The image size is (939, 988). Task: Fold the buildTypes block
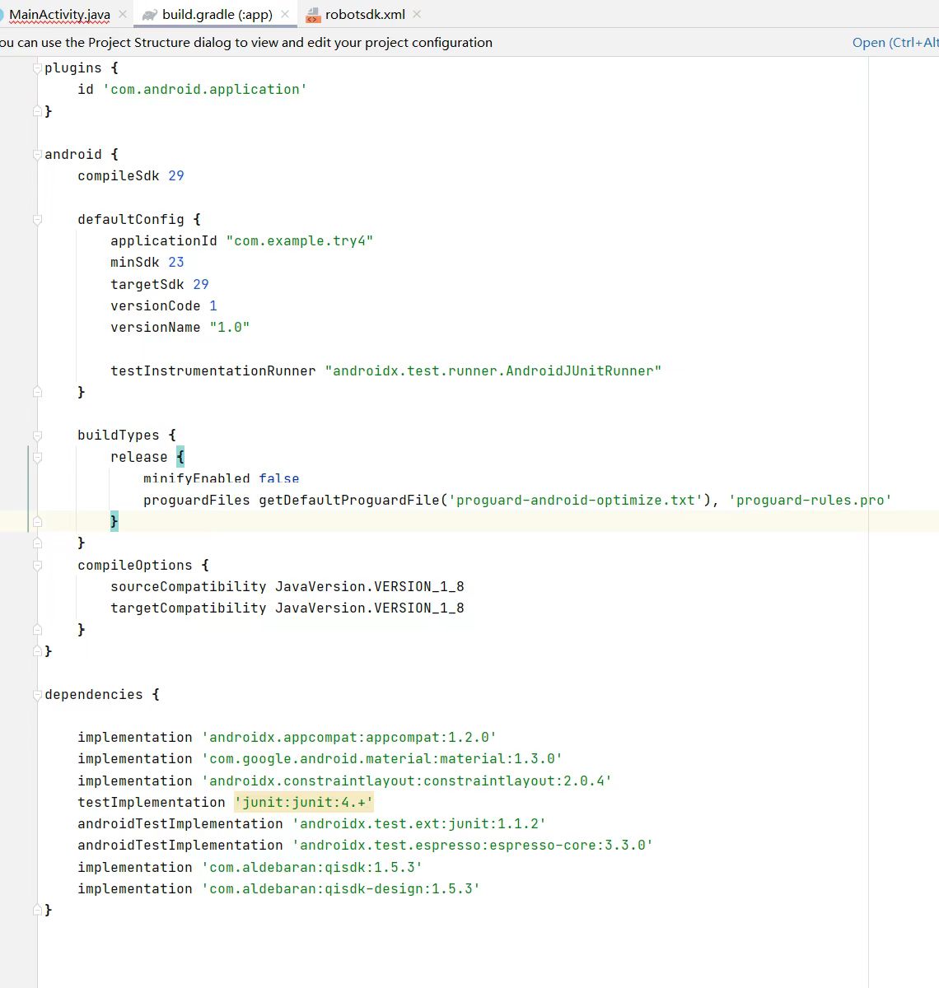pyautogui.click(x=37, y=436)
